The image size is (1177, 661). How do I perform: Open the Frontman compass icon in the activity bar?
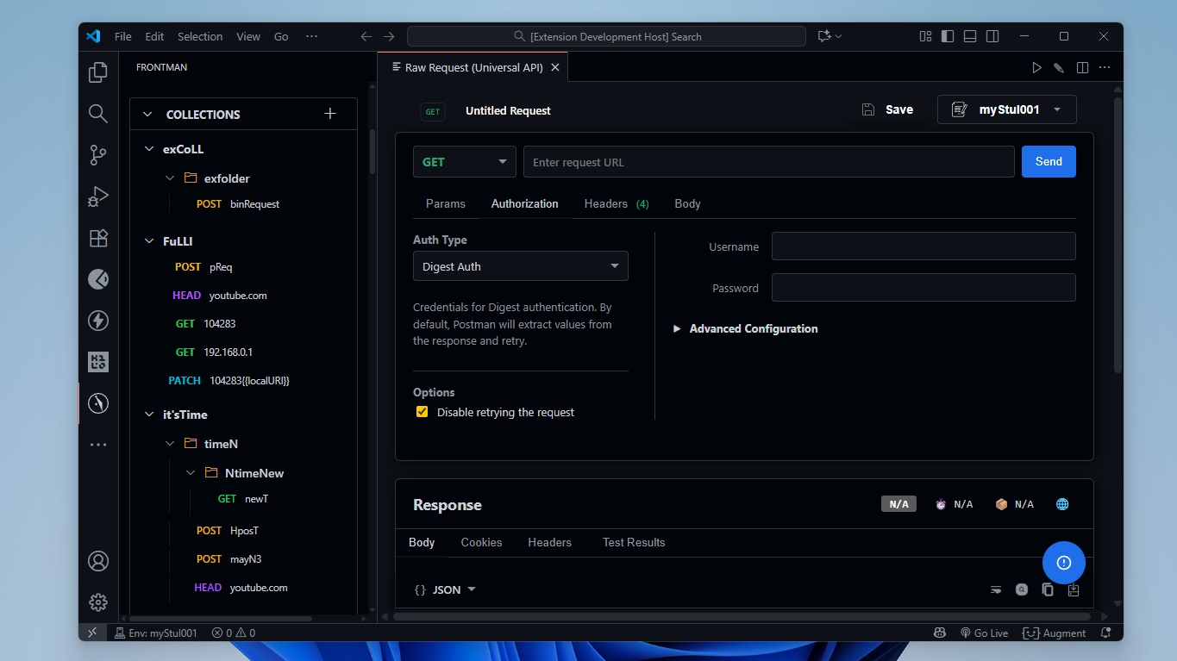[x=98, y=403]
